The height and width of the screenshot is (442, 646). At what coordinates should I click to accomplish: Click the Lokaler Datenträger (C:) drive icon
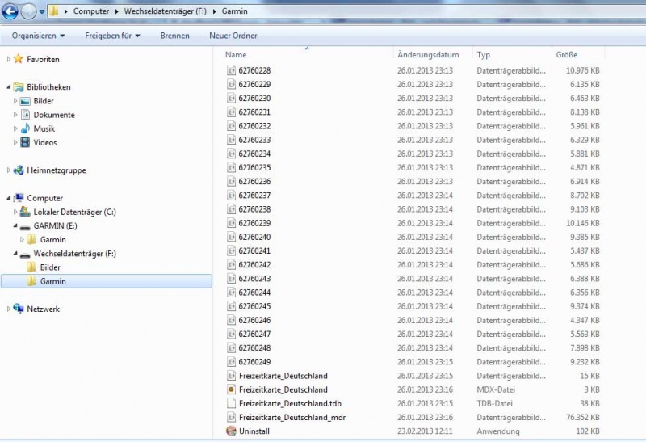pyautogui.click(x=25, y=212)
